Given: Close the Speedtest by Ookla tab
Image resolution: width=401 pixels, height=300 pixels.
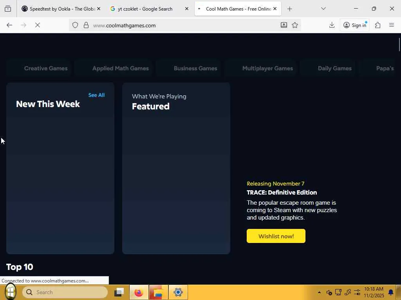Looking at the screenshot, I should tap(99, 9).
